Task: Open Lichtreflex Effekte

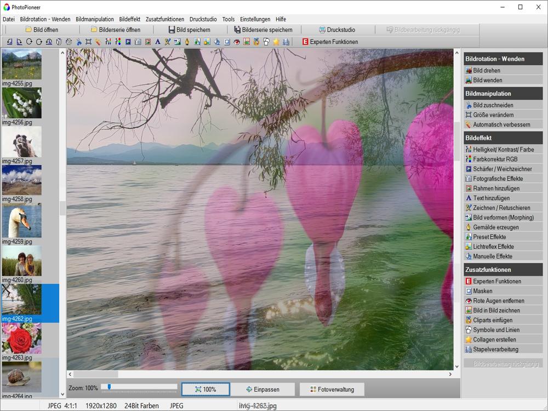Action: click(x=493, y=247)
